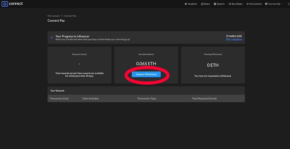This screenshot has height=149, width=290.
Task: Click the Connect Pay page heading
Action: pyautogui.click(x=56, y=21)
